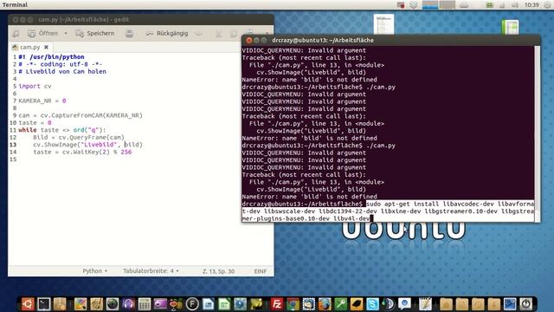Click the shebang line '#! /usr/bin/python'

pos(51,56)
